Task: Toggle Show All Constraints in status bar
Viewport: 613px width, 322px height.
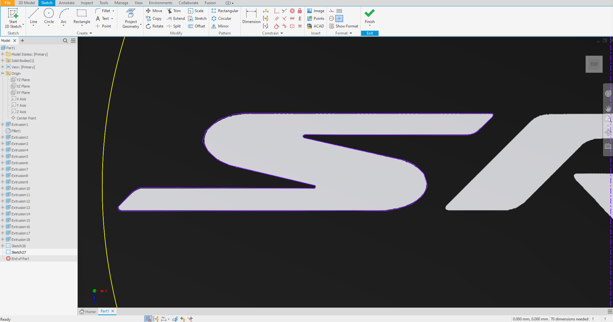Action: tap(156, 319)
